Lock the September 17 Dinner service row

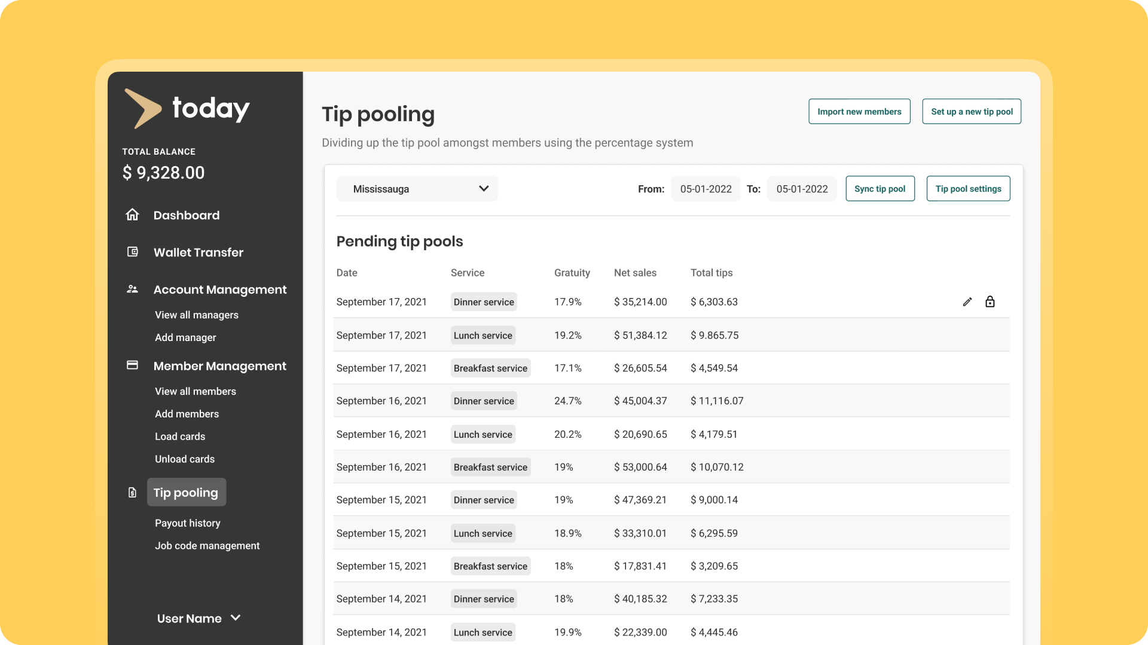tap(990, 302)
